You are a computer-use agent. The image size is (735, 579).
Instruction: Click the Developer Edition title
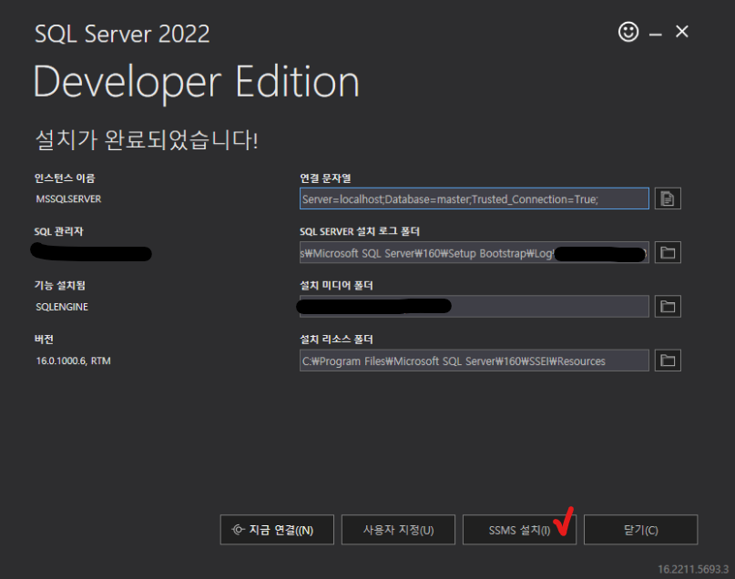coord(197,84)
